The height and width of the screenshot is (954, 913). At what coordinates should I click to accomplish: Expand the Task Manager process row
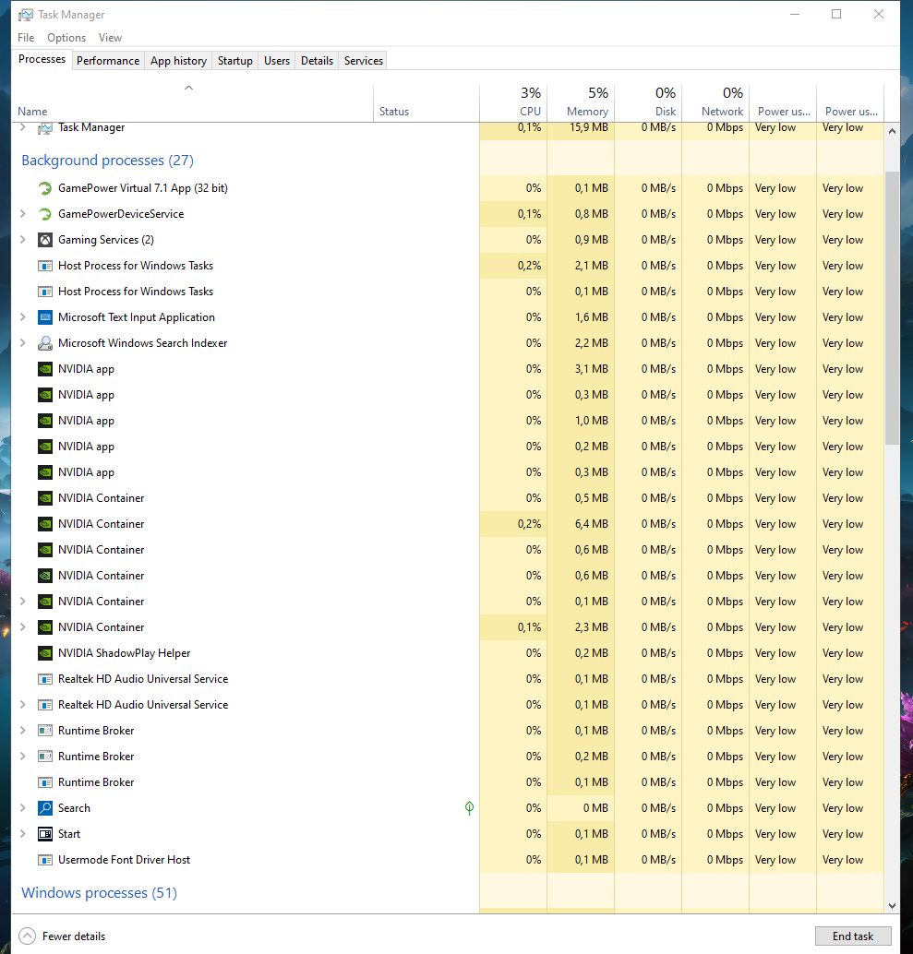23,127
